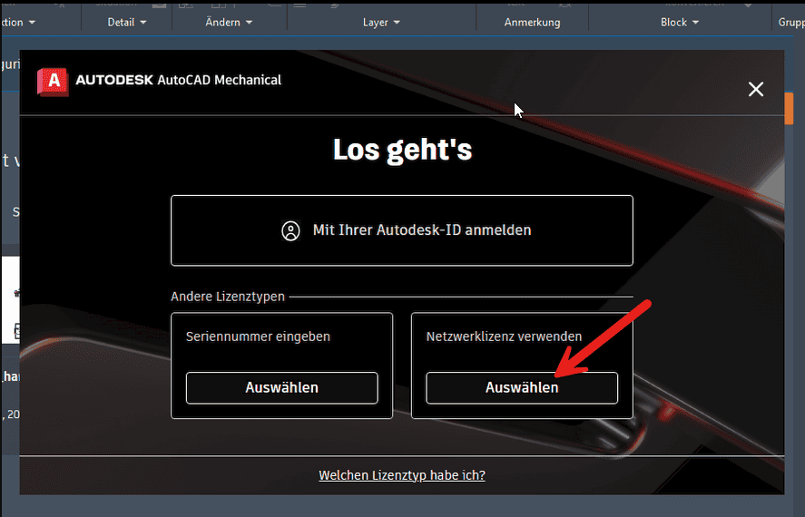Click the 'Seriennummer eingeben' label

(258, 337)
